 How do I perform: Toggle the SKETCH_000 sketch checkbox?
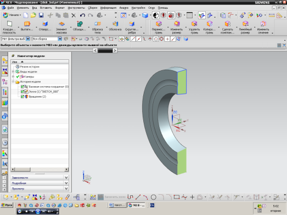click(x=22, y=92)
